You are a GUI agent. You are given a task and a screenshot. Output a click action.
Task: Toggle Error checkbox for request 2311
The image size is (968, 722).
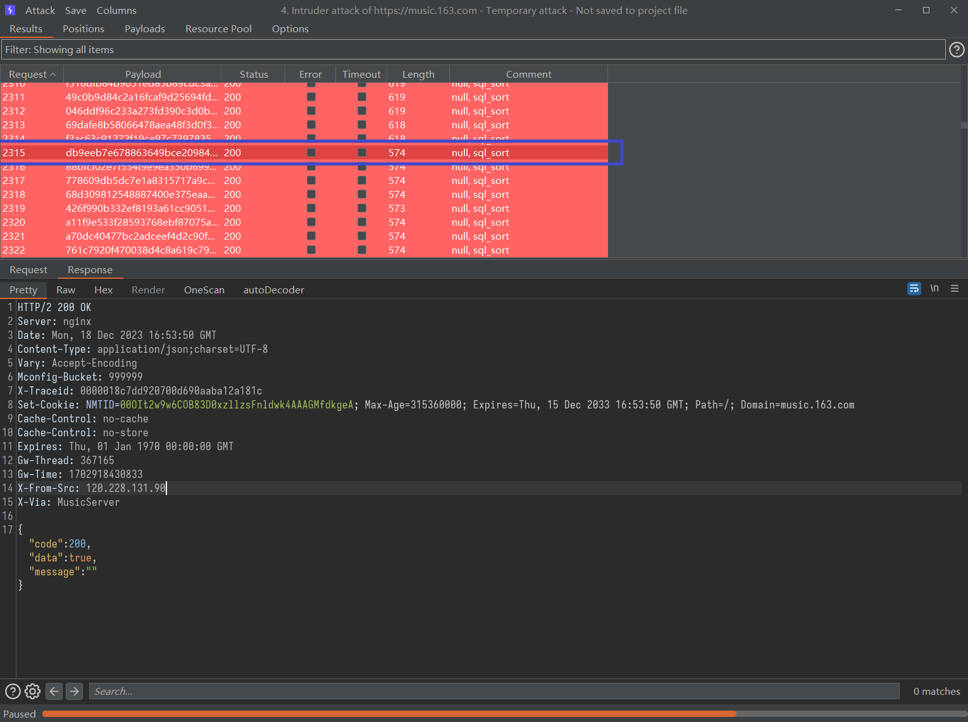pos(311,97)
